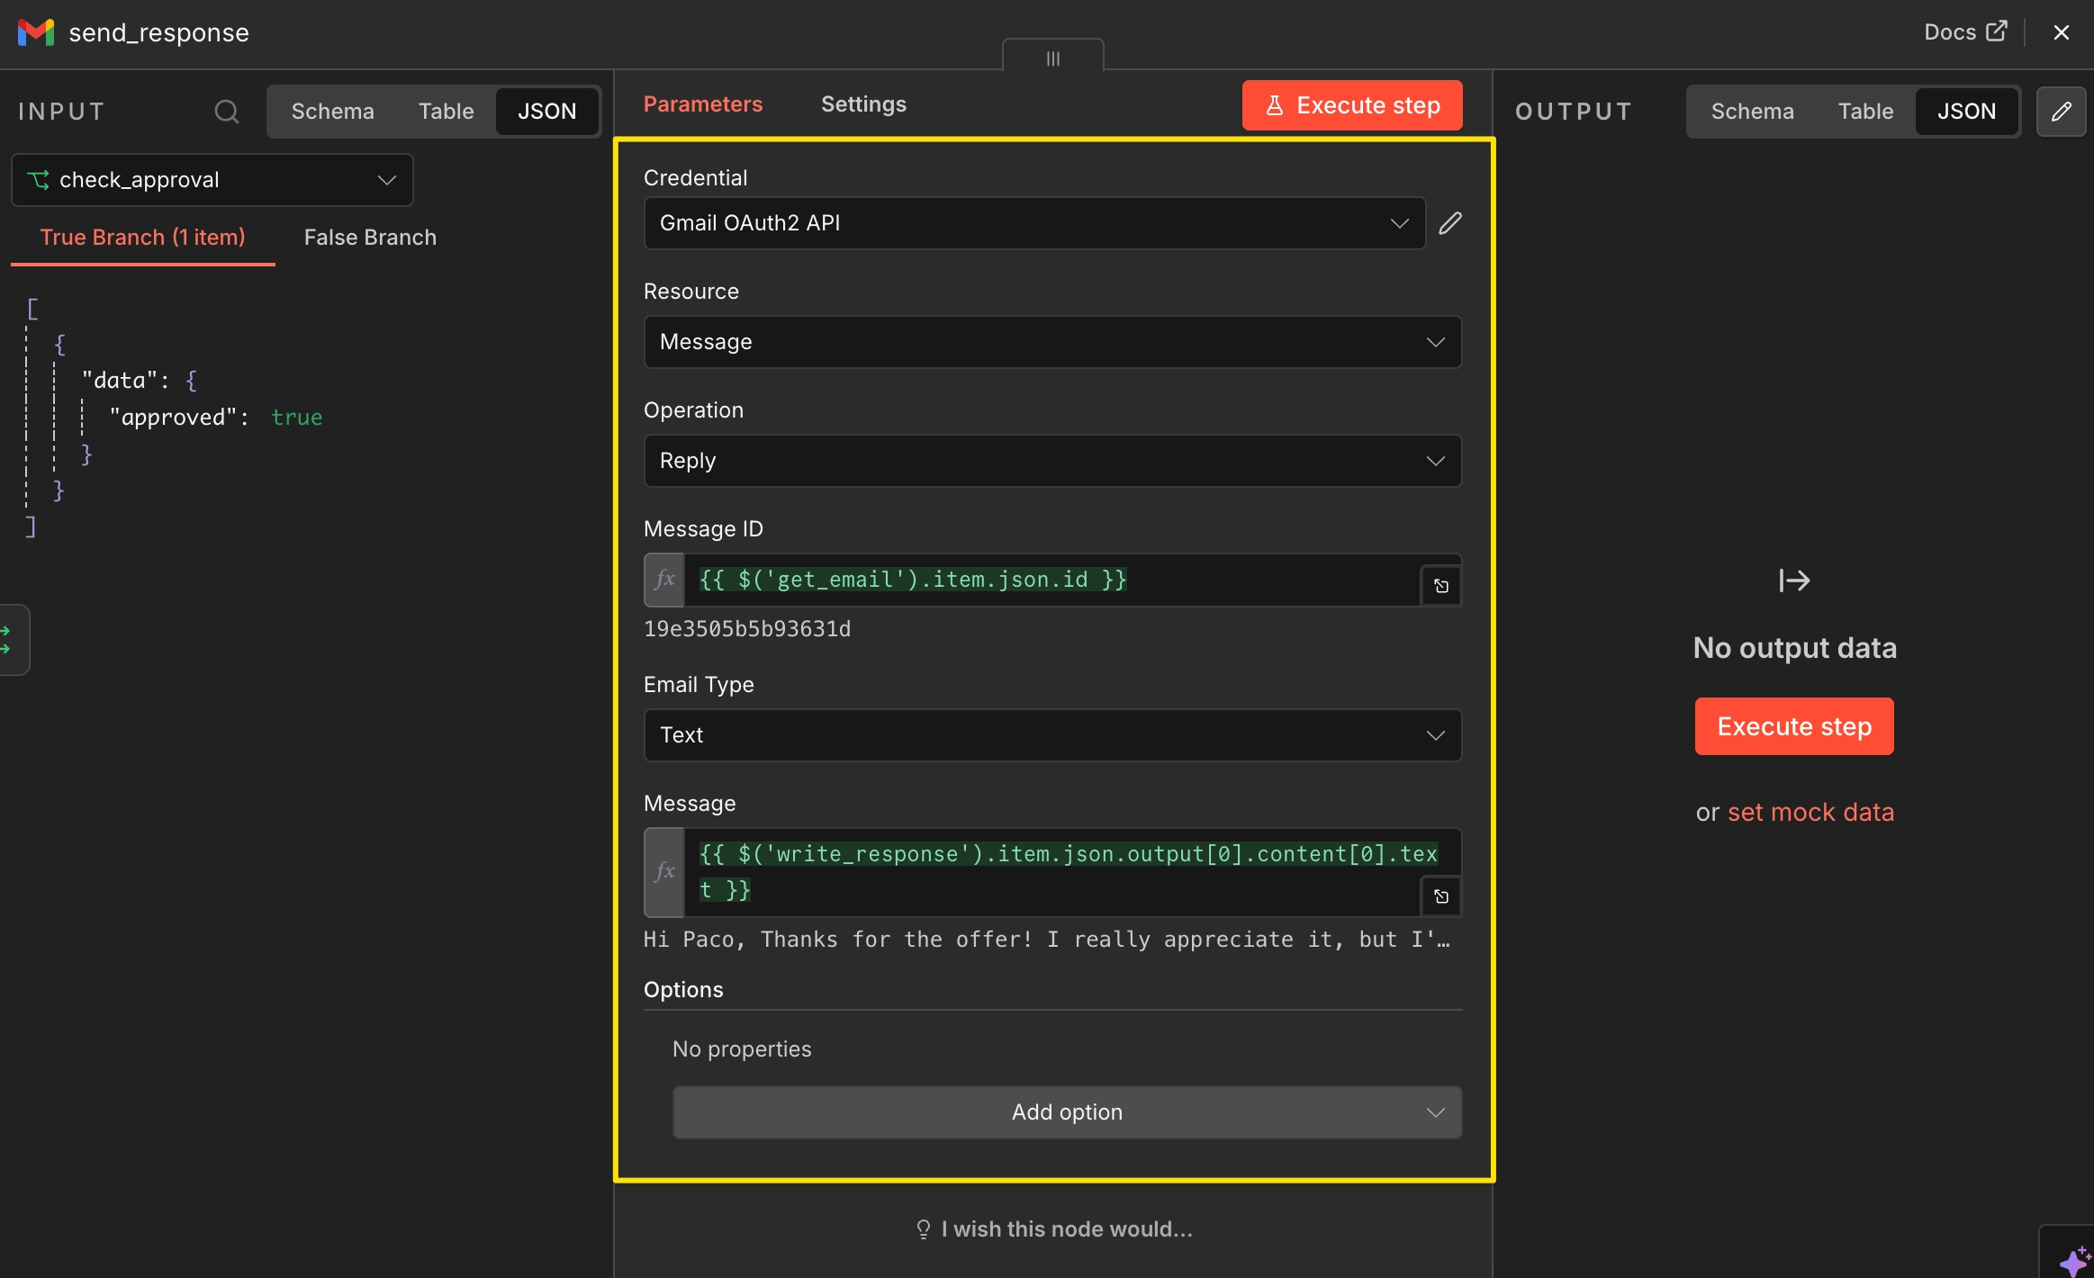
Task: Close the send_response node panel
Action: pos(2061,32)
